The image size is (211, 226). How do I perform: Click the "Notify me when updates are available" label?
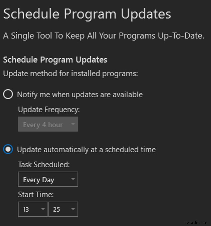click(80, 95)
